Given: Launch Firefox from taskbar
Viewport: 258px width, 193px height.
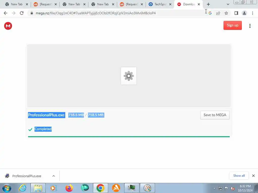Looking at the screenshot, I should 69,188.
